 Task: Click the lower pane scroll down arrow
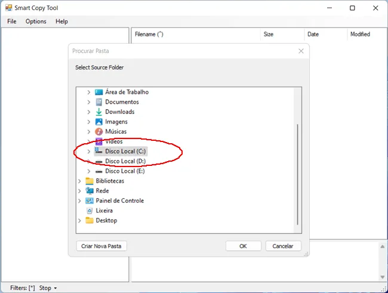[x=383, y=277]
